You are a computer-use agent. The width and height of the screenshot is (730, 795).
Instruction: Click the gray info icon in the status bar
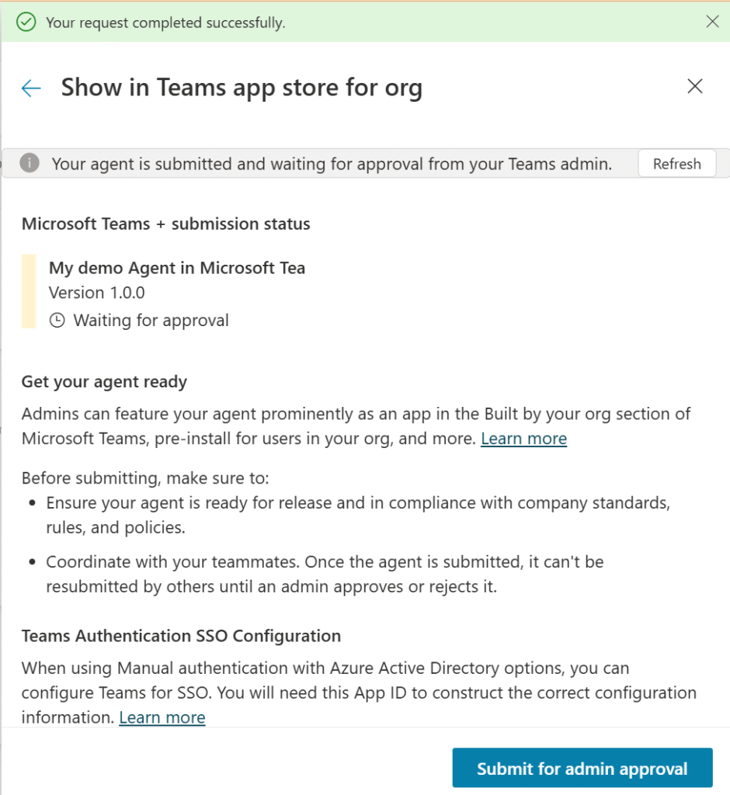[30, 163]
